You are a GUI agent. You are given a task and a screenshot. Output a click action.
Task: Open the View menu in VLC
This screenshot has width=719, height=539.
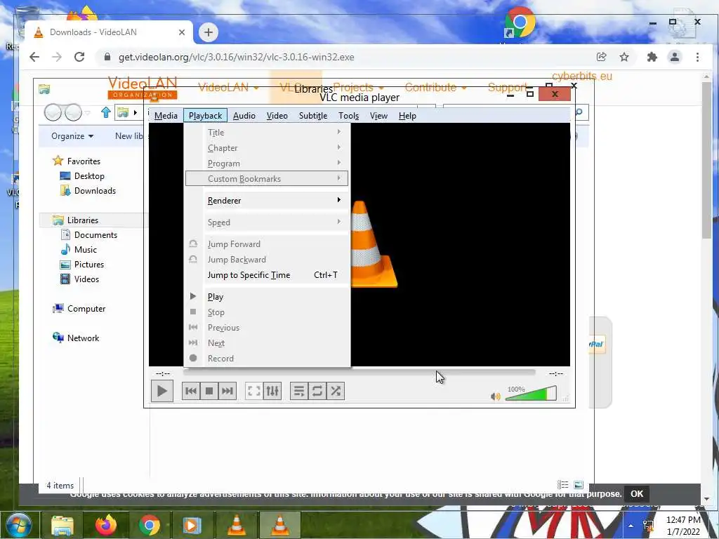[378, 116]
